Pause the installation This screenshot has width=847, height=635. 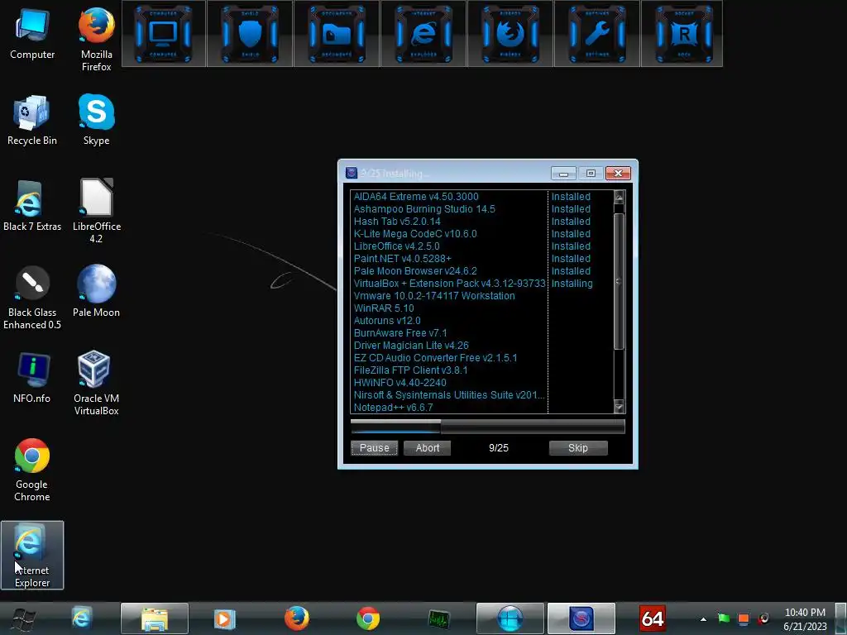[375, 447]
